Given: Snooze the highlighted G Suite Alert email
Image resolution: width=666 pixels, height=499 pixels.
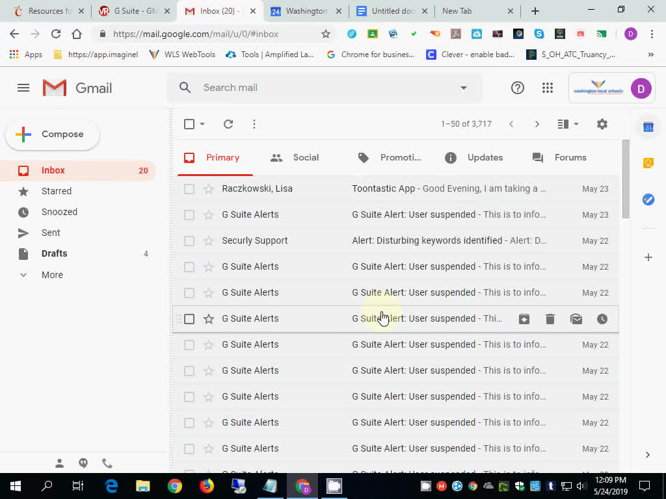Looking at the screenshot, I should click(x=602, y=318).
